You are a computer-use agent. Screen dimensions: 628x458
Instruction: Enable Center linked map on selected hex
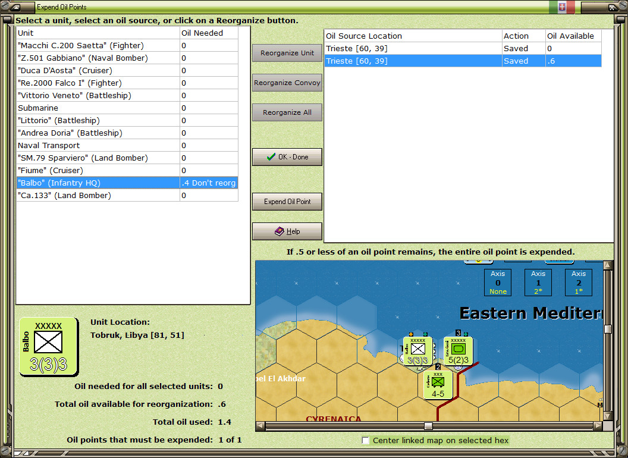365,440
